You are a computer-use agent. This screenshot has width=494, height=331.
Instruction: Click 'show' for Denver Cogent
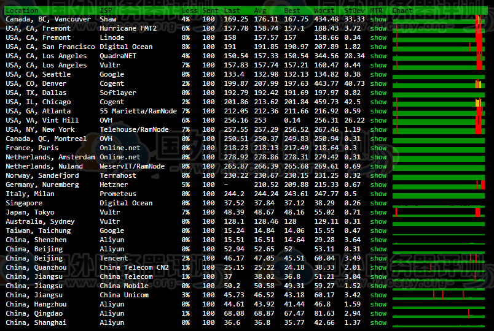378,83
